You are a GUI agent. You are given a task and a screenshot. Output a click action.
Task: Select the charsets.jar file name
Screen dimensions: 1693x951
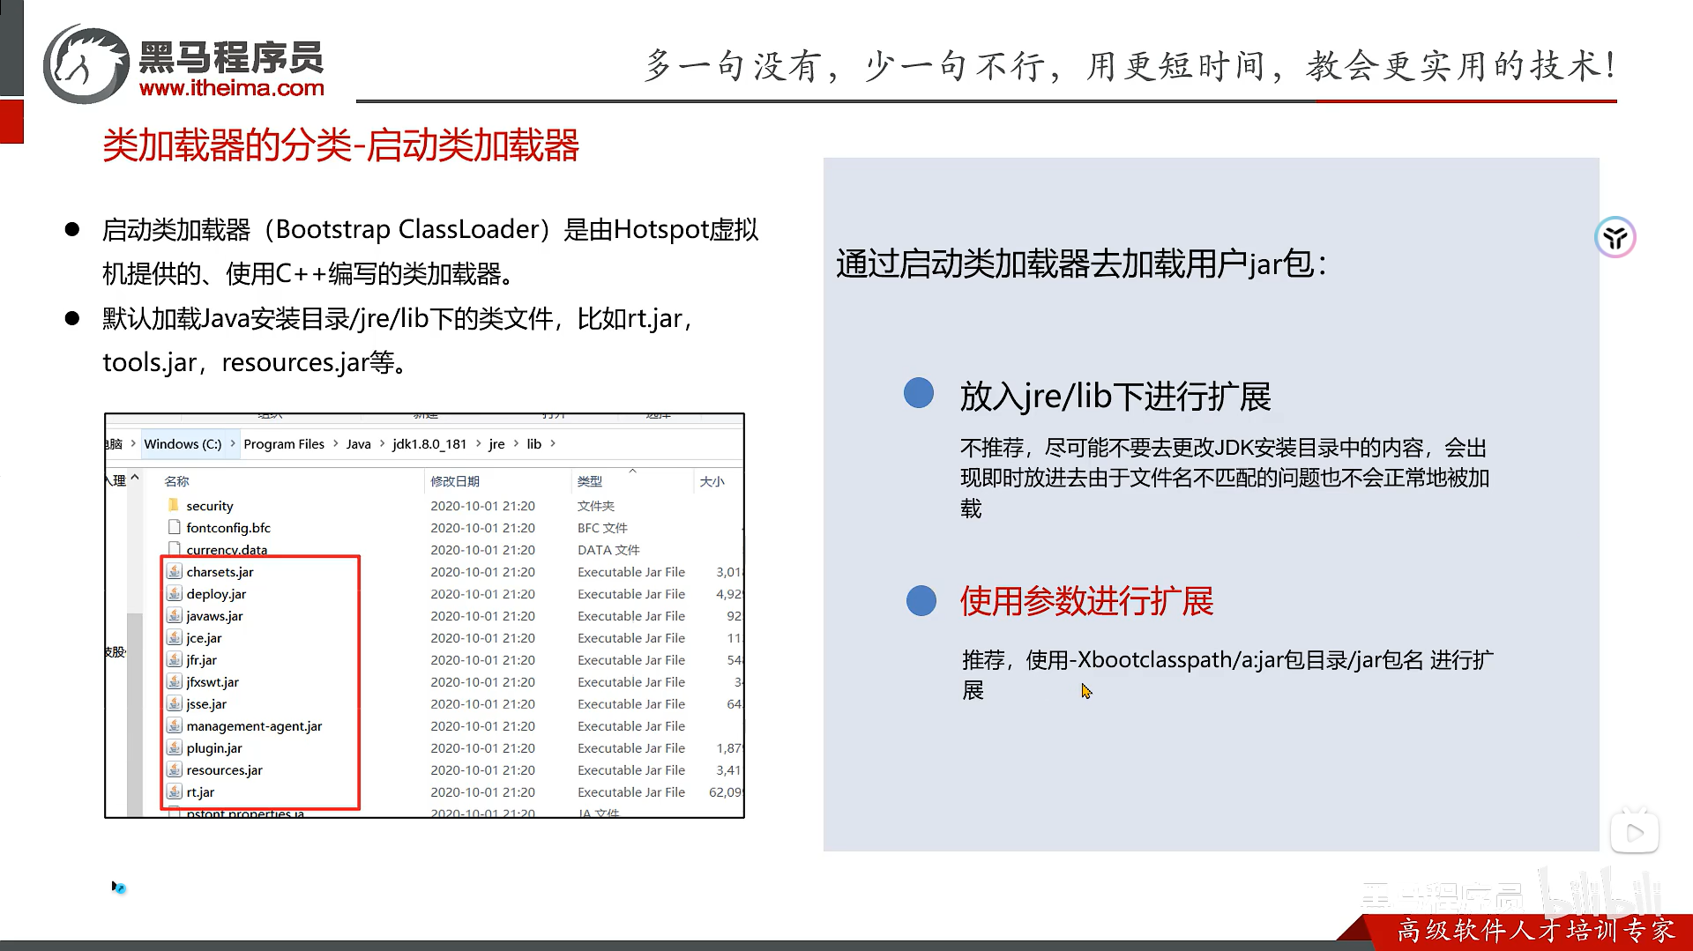[x=220, y=572]
